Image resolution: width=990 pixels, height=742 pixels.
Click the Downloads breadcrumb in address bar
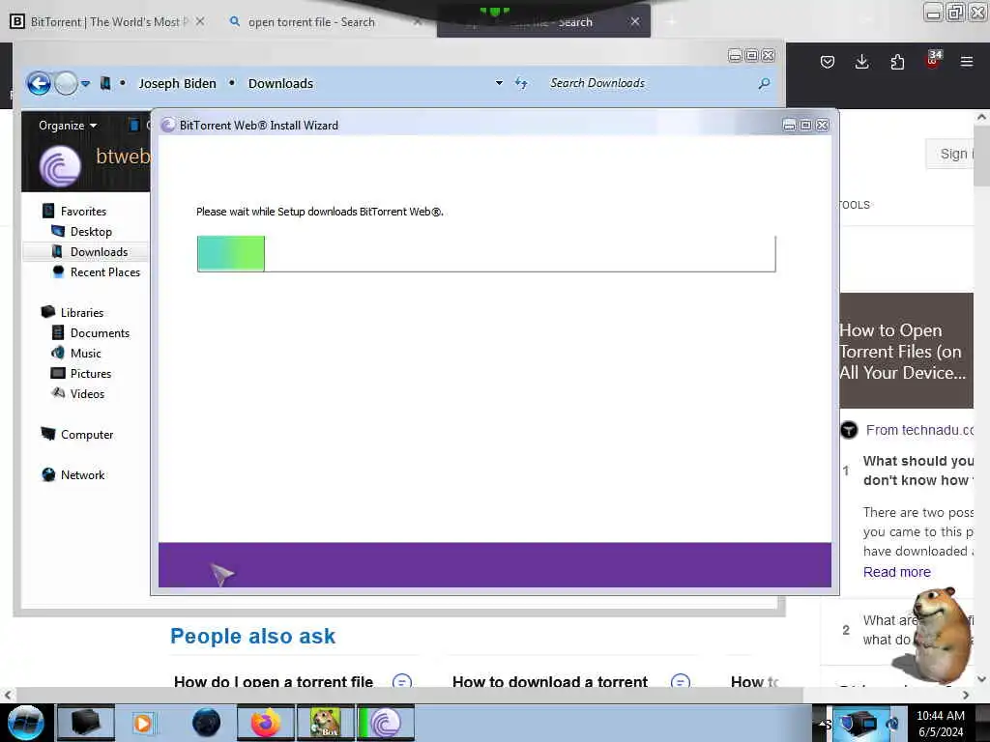[280, 83]
